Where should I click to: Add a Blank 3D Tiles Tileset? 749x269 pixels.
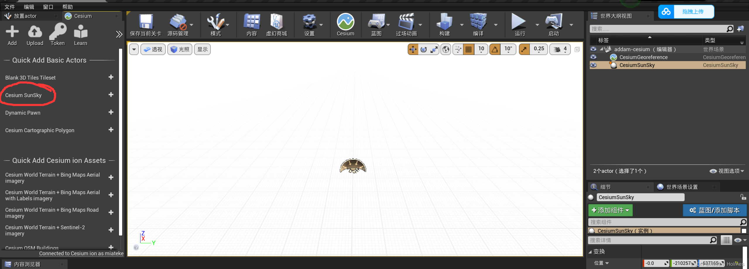click(111, 77)
